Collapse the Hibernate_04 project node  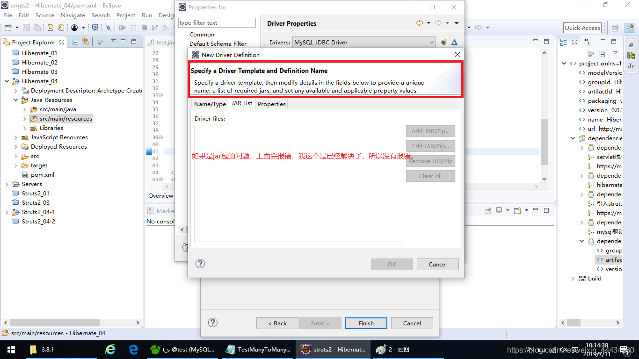(x=7, y=81)
